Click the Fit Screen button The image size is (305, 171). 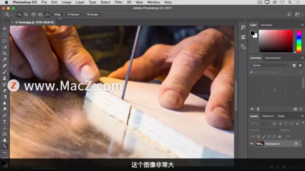pos(73,15)
